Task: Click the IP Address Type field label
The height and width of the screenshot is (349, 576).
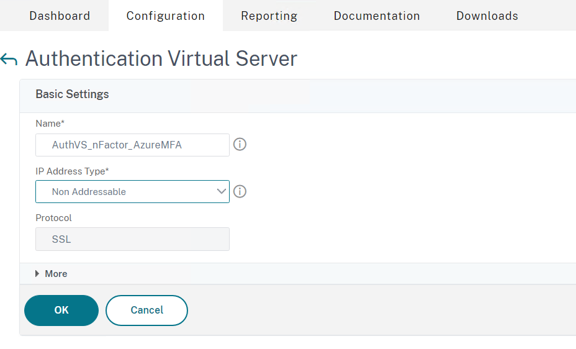Action: tap(72, 171)
